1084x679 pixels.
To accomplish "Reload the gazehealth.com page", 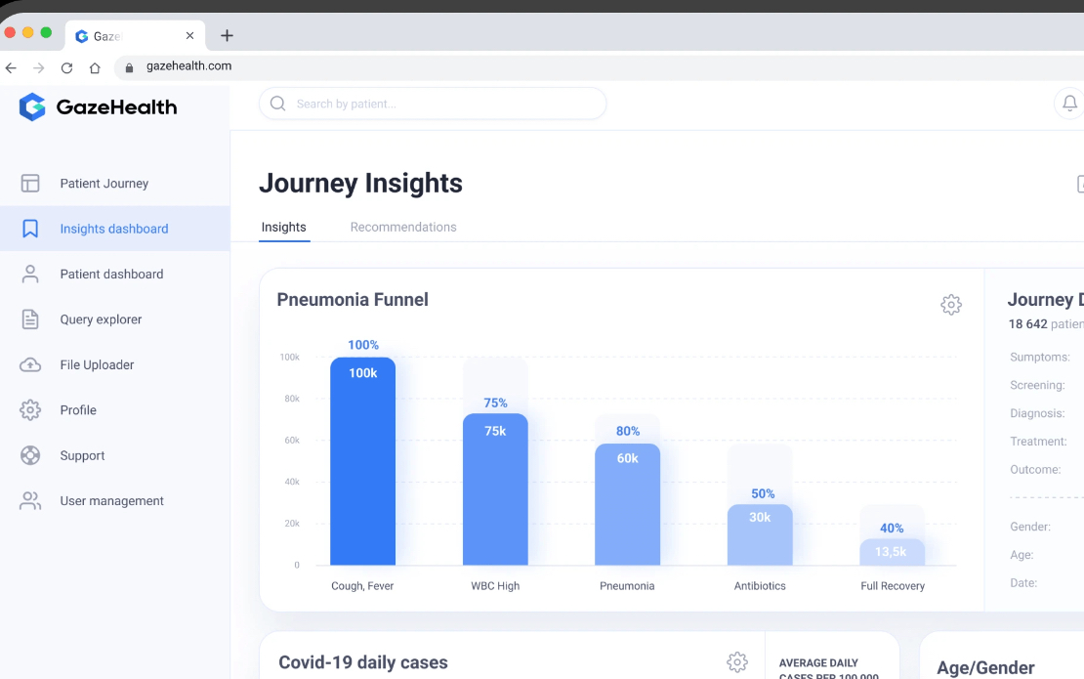I will point(66,67).
